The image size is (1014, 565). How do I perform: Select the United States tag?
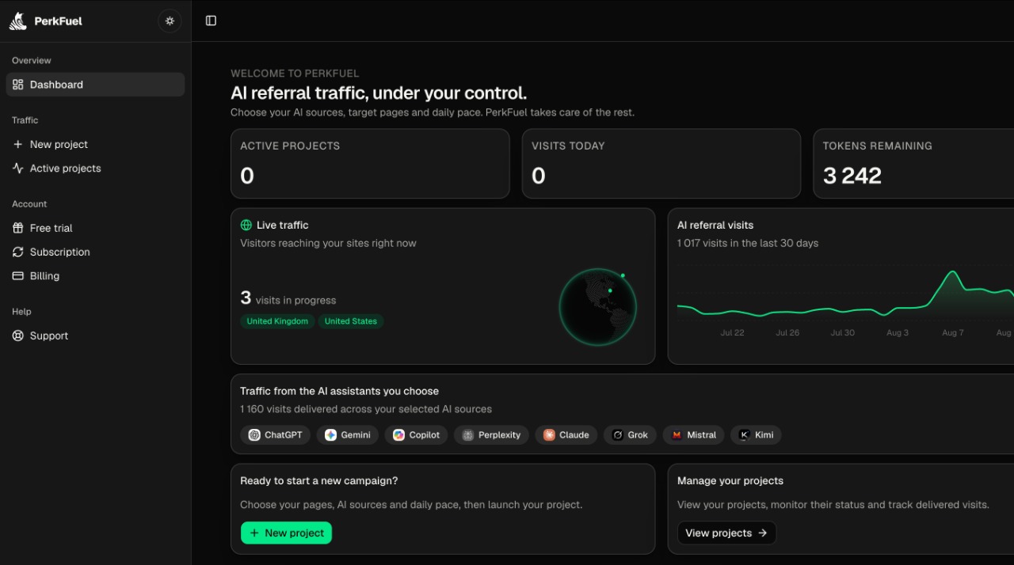pyautogui.click(x=351, y=321)
